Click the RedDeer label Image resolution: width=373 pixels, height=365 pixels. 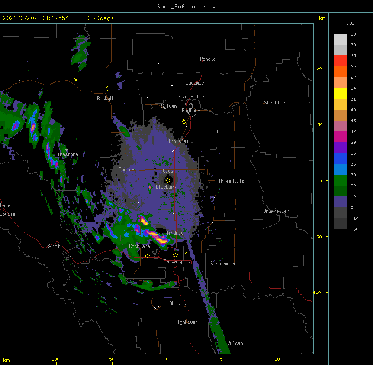pyautogui.click(x=190, y=111)
